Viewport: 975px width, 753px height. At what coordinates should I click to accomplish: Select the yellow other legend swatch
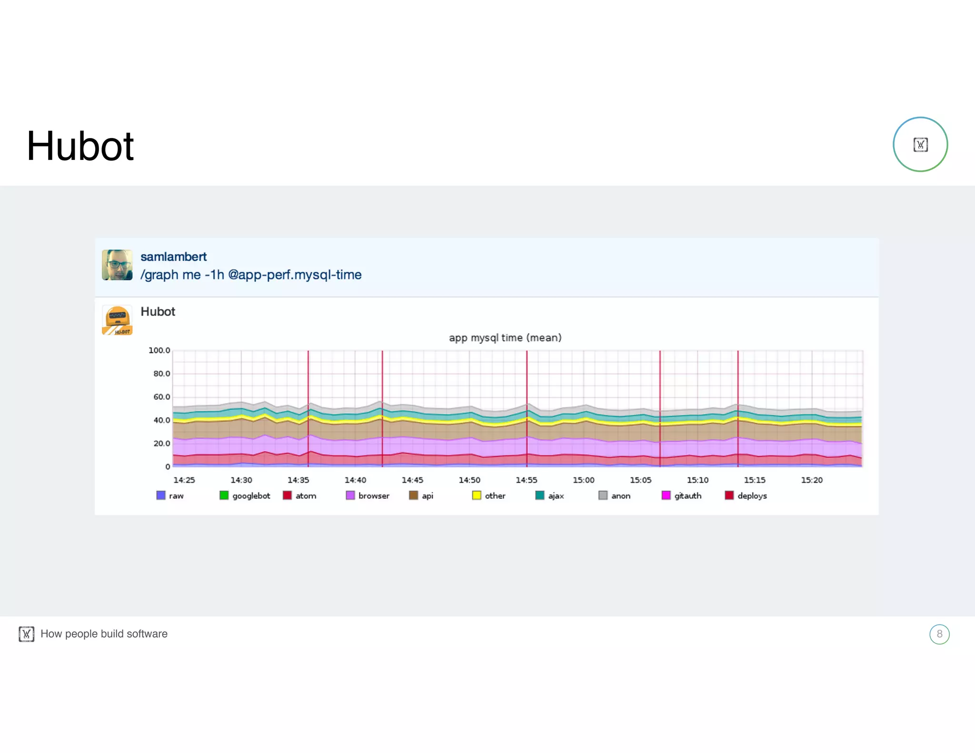[x=477, y=495]
